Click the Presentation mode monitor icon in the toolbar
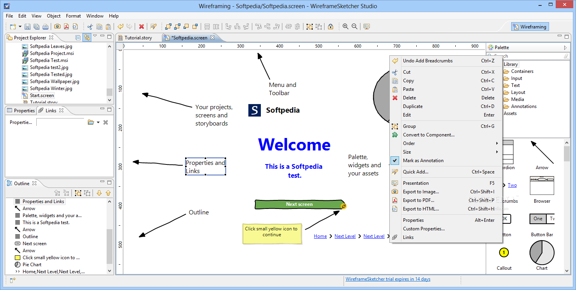Screen dimensions: 576x290 (x=367, y=27)
